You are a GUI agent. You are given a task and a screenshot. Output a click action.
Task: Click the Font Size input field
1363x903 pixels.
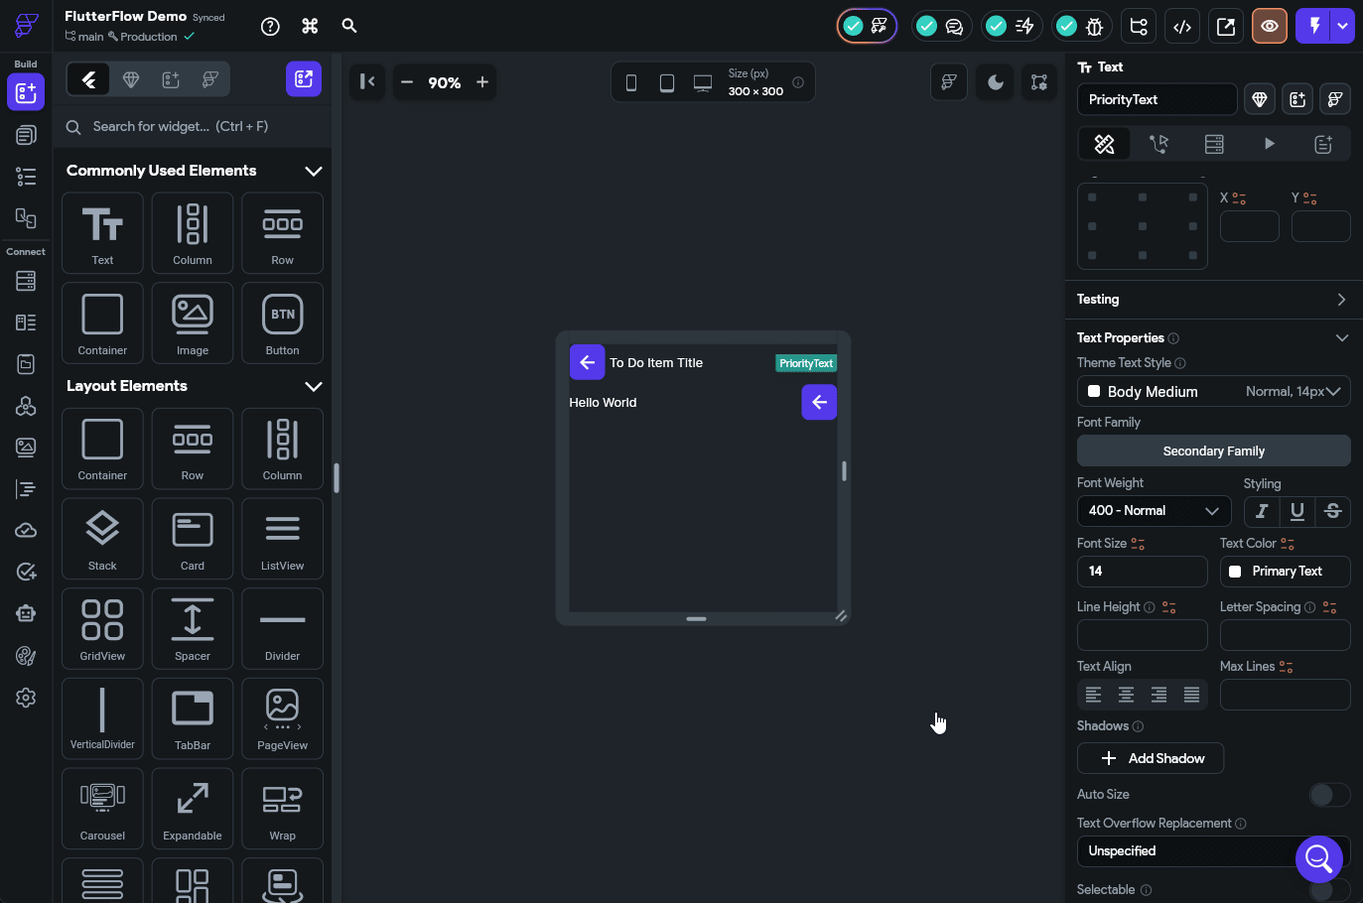point(1143,572)
